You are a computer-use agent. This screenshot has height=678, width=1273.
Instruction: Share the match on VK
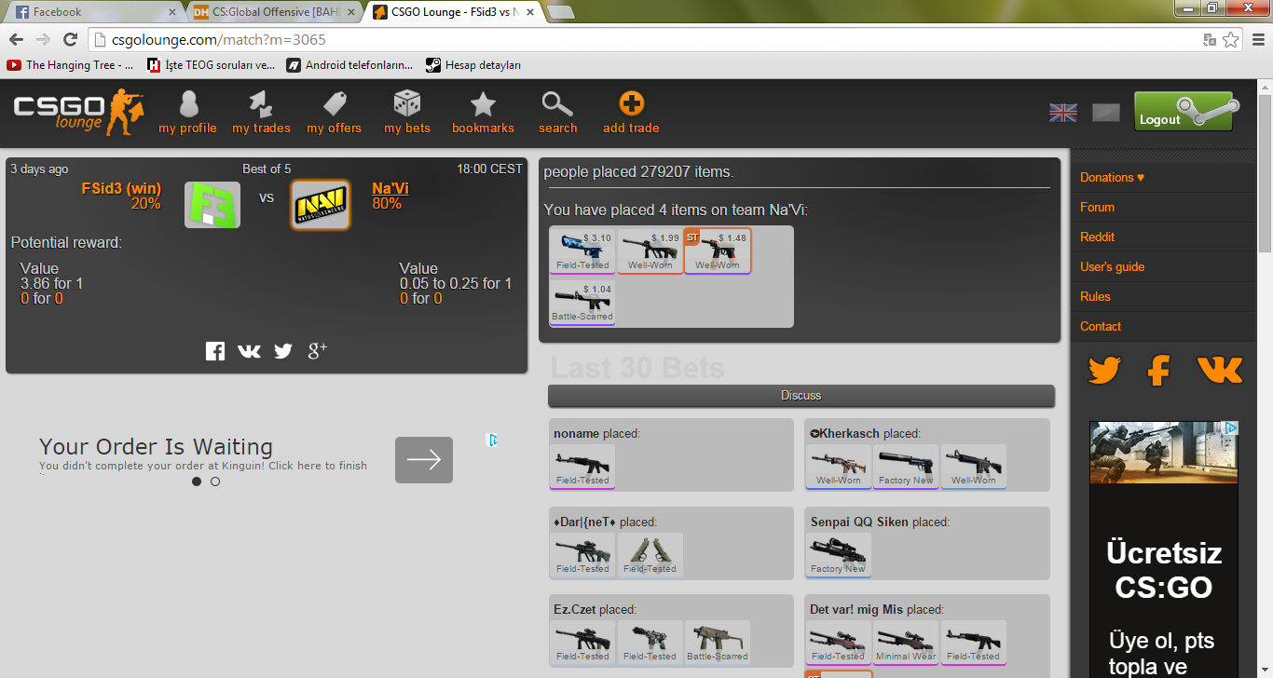tap(249, 351)
